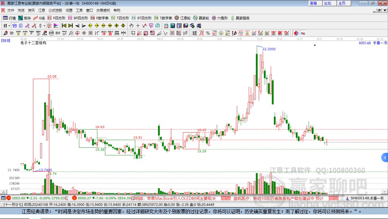Open the P数字表 tool
The width and height of the screenshot is (388, 219).
100,18
